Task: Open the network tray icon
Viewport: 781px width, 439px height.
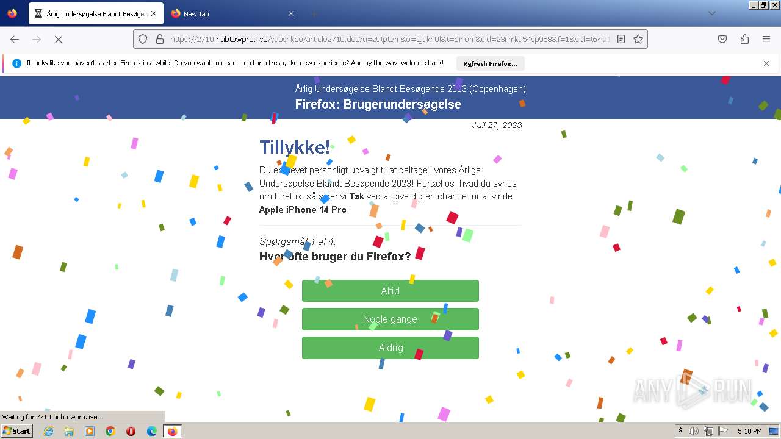Action: click(x=708, y=431)
